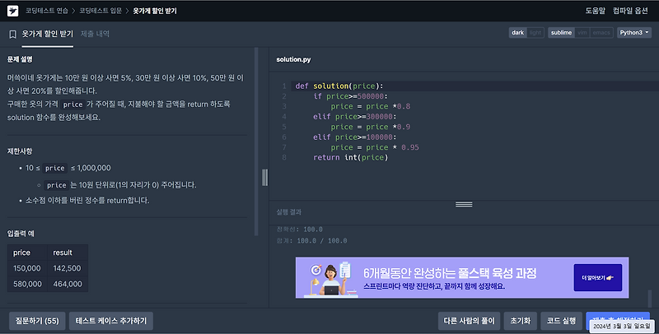Click 테스트 케이스 추가하기 button
The height and width of the screenshot is (334, 659).
pyautogui.click(x=111, y=321)
